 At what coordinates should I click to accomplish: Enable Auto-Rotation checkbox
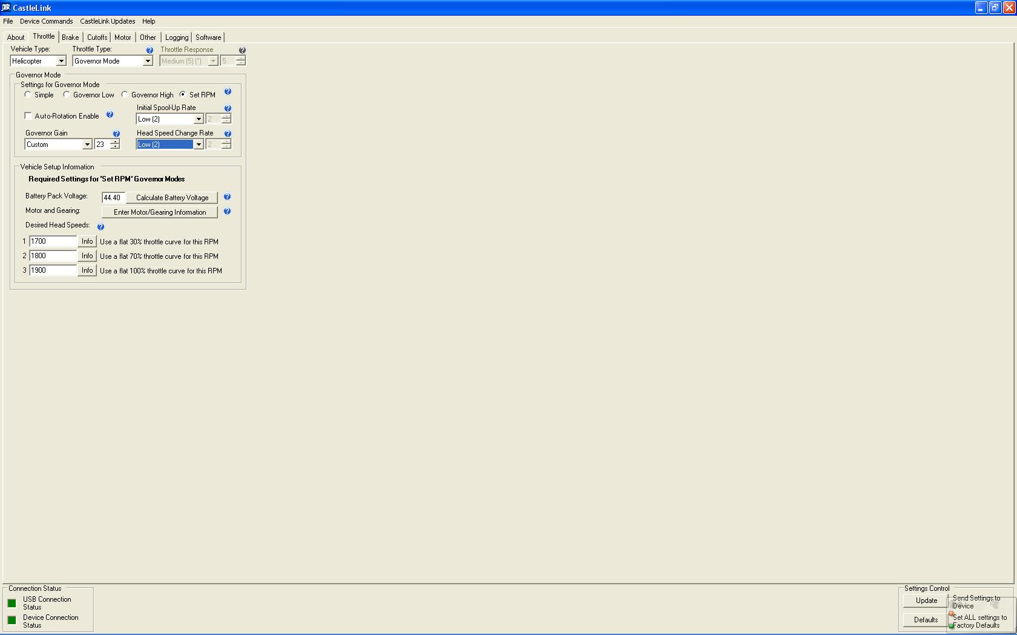pos(28,116)
